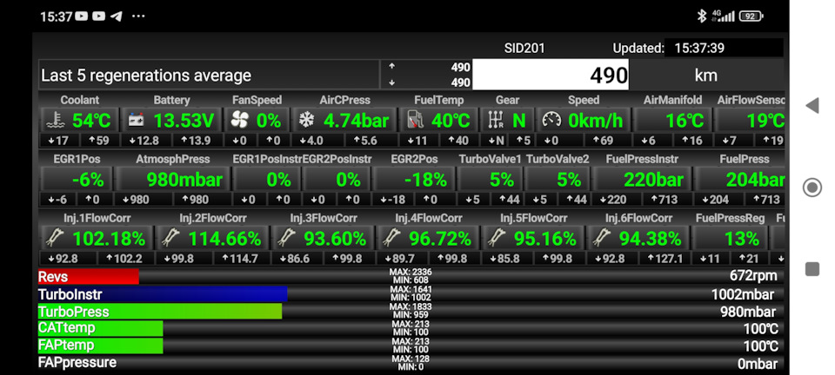Open the SID201 ECU label
Viewport: 835px width, 375px height.
pyautogui.click(x=524, y=48)
